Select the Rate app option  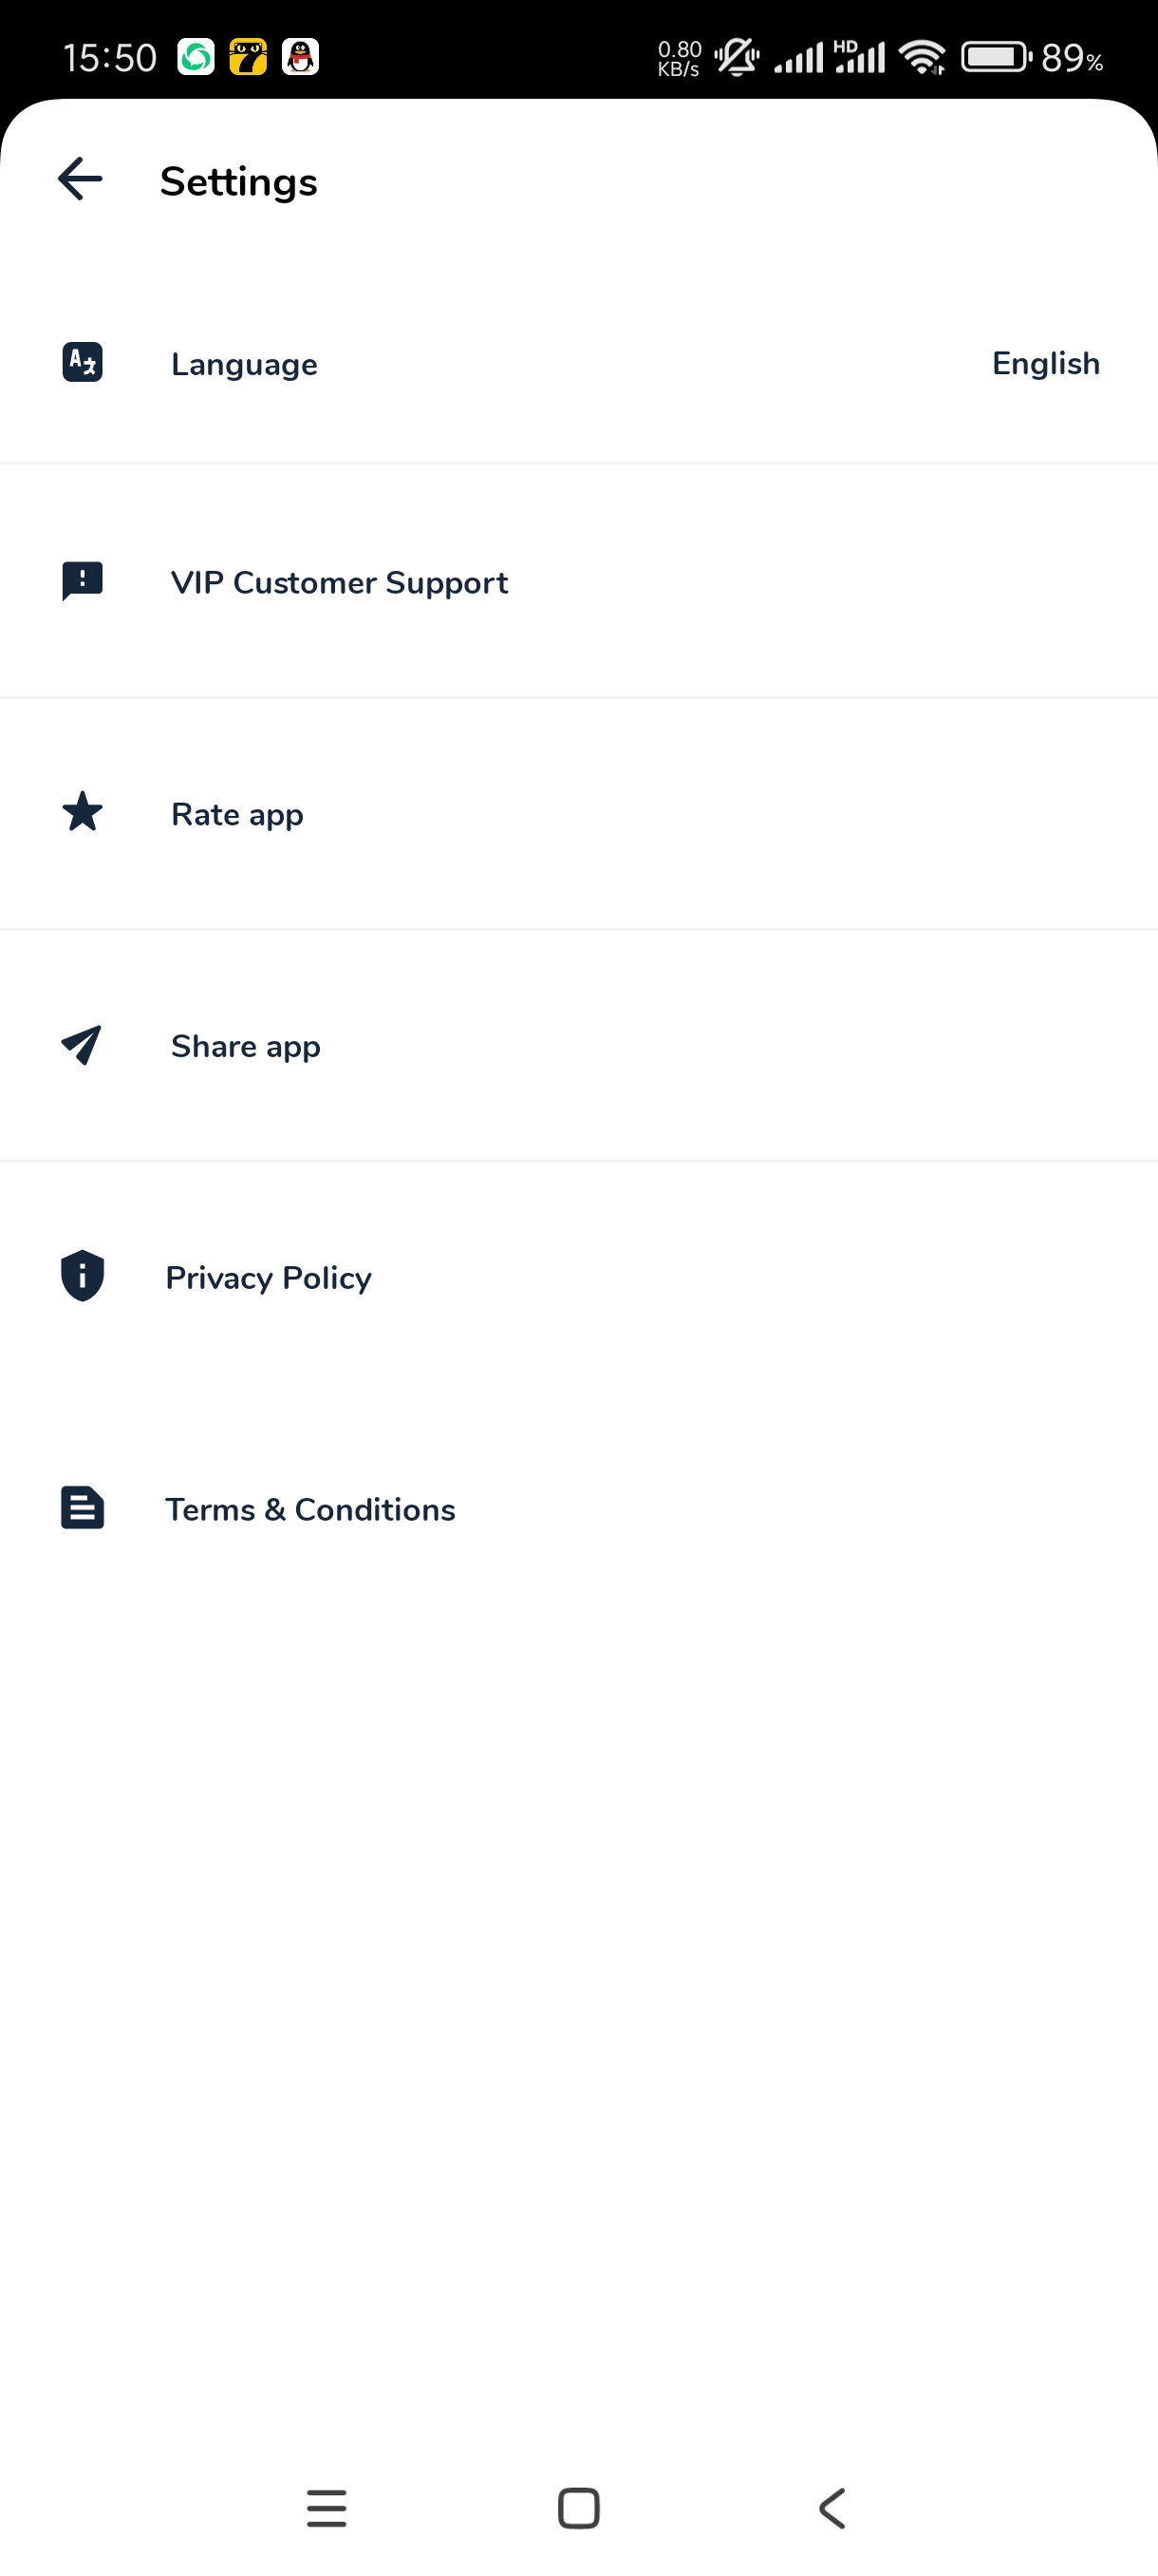pyautogui.click(x=578, y=814)
